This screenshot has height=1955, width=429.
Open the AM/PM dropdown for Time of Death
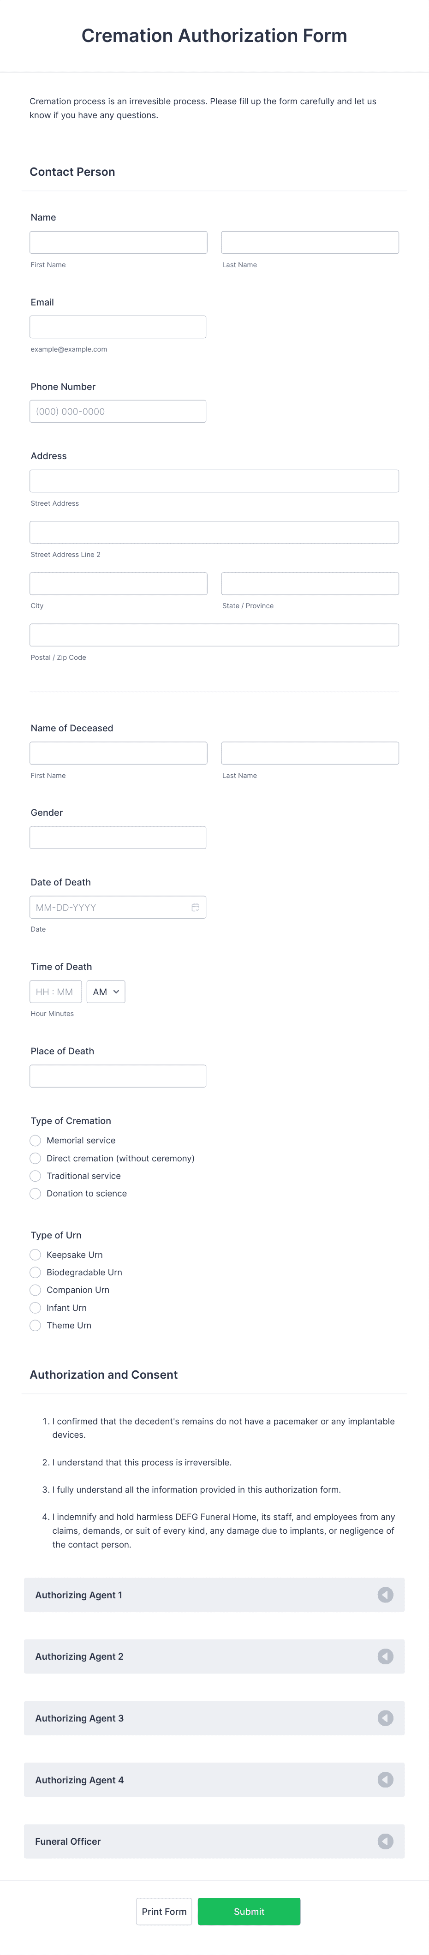106,991
